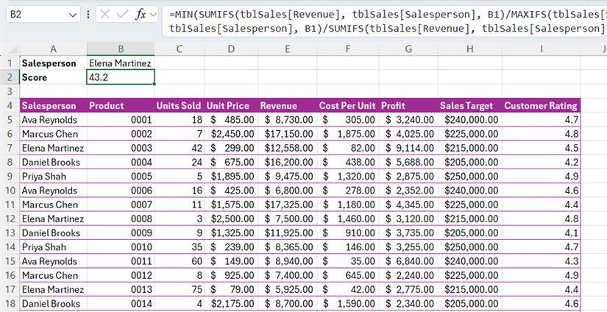Select column F header
The image size is (607, 312).
(x=347, y=49)
